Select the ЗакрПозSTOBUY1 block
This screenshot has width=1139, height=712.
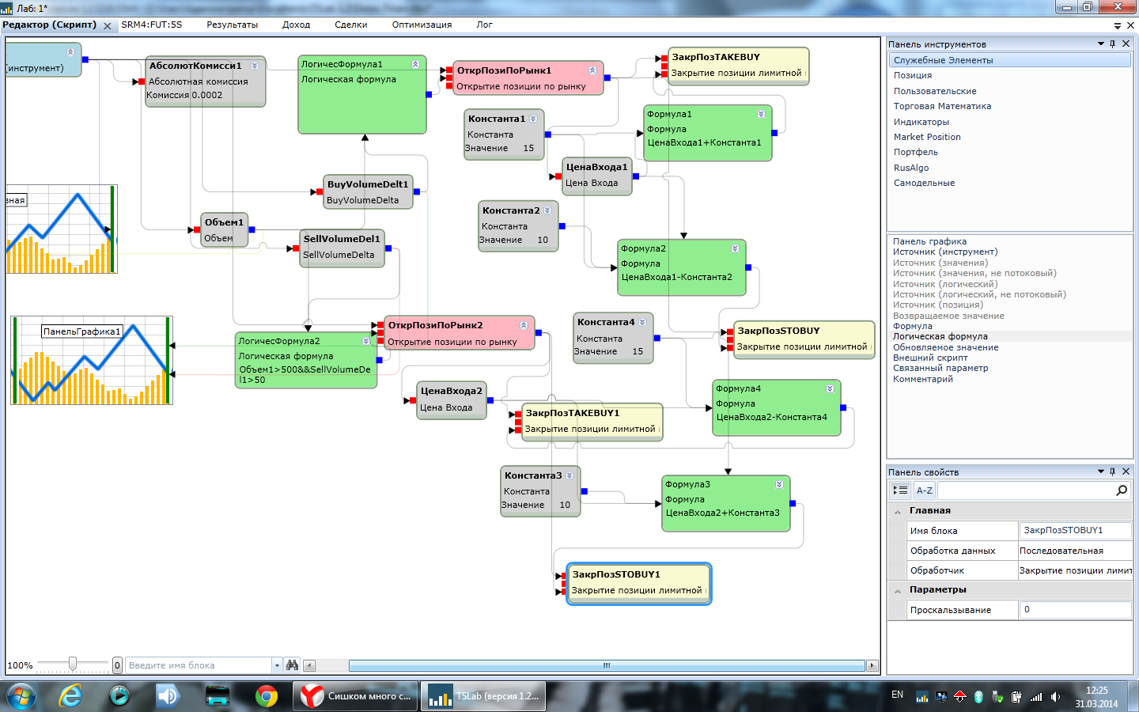pos(639,583)
